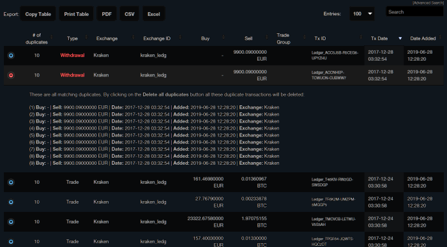Expand duplicates for trade 161.46980000 EUR
447x247 pixels.
[x=11, y=182]
